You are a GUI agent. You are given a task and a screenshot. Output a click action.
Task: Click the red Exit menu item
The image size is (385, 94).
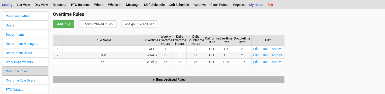270,5
